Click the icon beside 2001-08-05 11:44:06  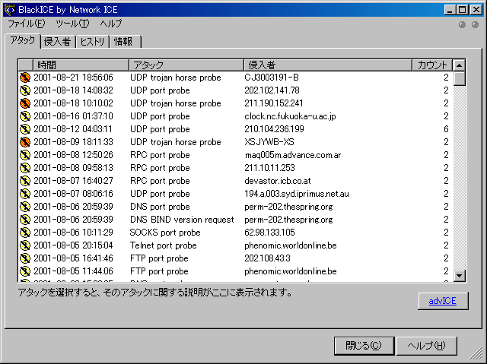click(25, 271)
